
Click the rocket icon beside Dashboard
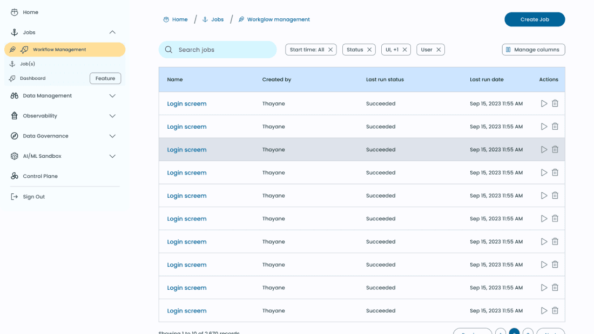click(x=12, y=78)
